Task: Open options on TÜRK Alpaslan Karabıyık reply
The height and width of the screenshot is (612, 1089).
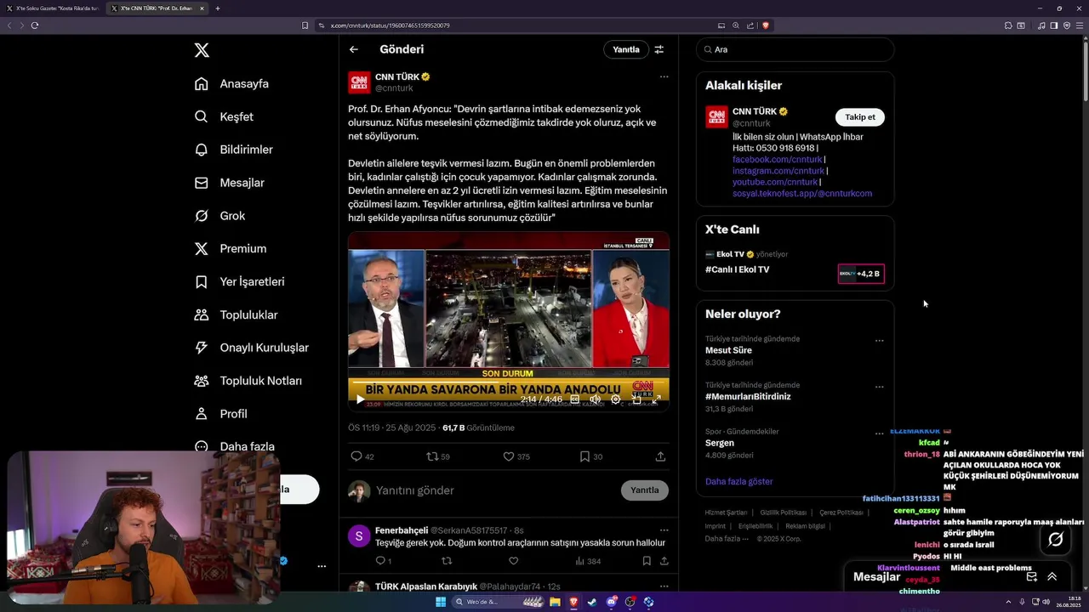Action: [664, 586]
